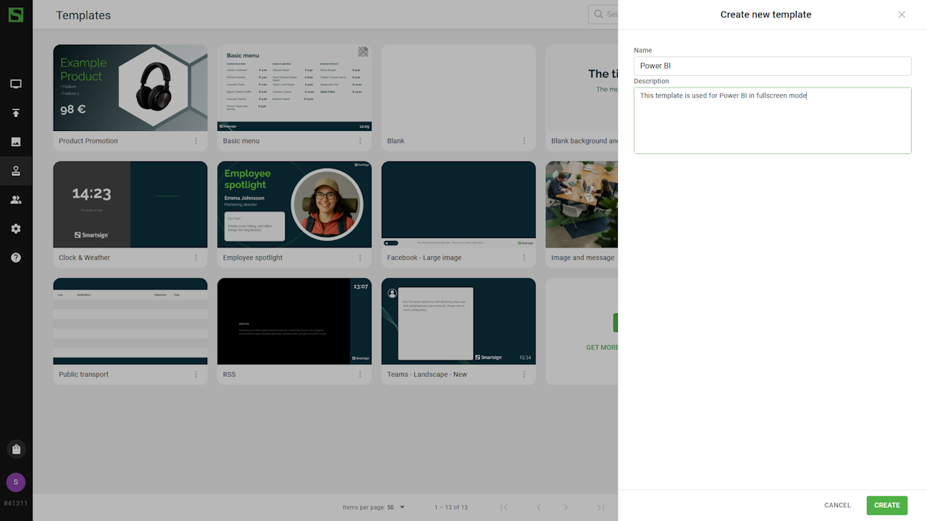Click the Templates stamp icon in the sidebar
927x521 pixels.
point(16,171)
